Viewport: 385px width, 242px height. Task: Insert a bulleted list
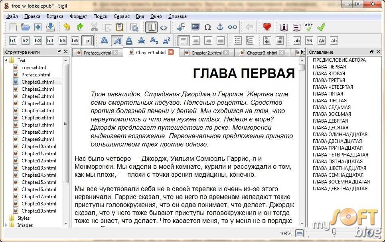(x=237, y=41)
